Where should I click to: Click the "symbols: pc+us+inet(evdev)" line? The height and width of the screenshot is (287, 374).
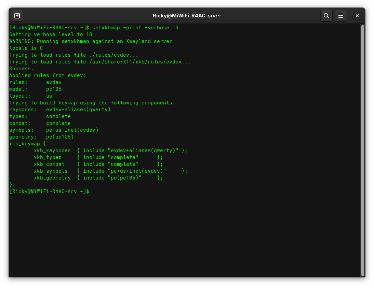[54, 130]
